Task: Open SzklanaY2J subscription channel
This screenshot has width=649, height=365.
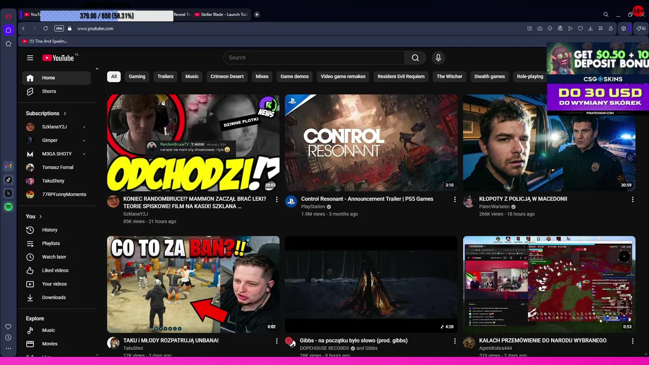Action: tap(56, 127)
